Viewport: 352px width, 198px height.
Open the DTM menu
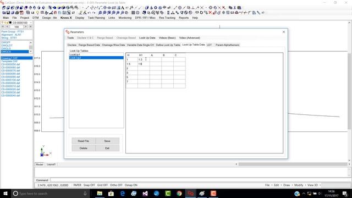coord(35,18)
